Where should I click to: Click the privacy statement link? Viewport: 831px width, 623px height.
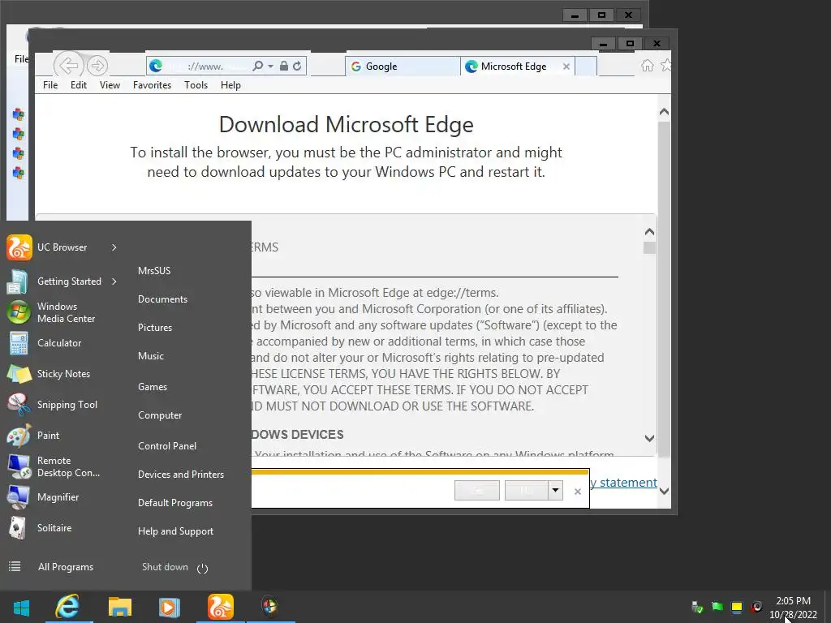click(x=623, y=483)
